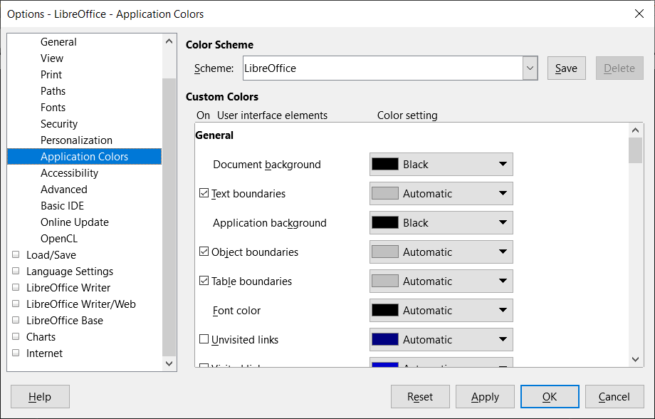
Task: Click the Help button
Action: pyautogui.click(x=40, y=396)
